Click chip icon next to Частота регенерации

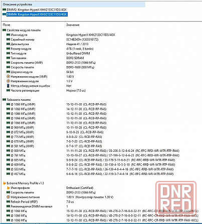coord(8,90)
